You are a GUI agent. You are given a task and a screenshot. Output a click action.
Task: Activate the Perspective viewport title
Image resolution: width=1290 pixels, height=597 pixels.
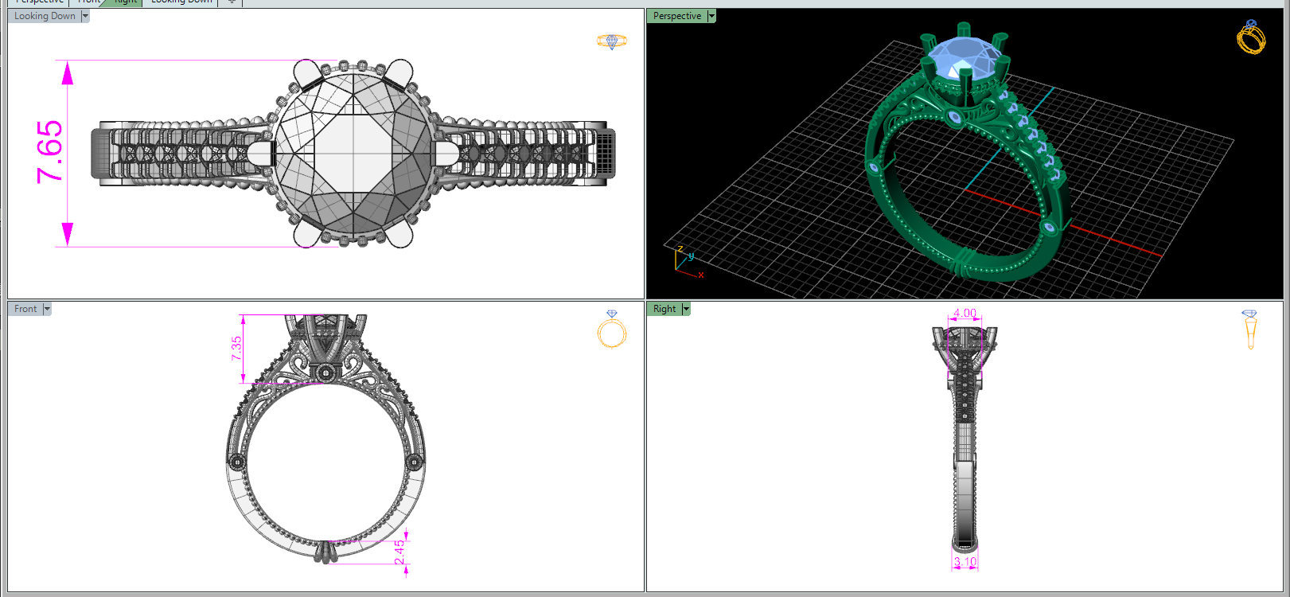pyautogui.click(x=677, y=16)
